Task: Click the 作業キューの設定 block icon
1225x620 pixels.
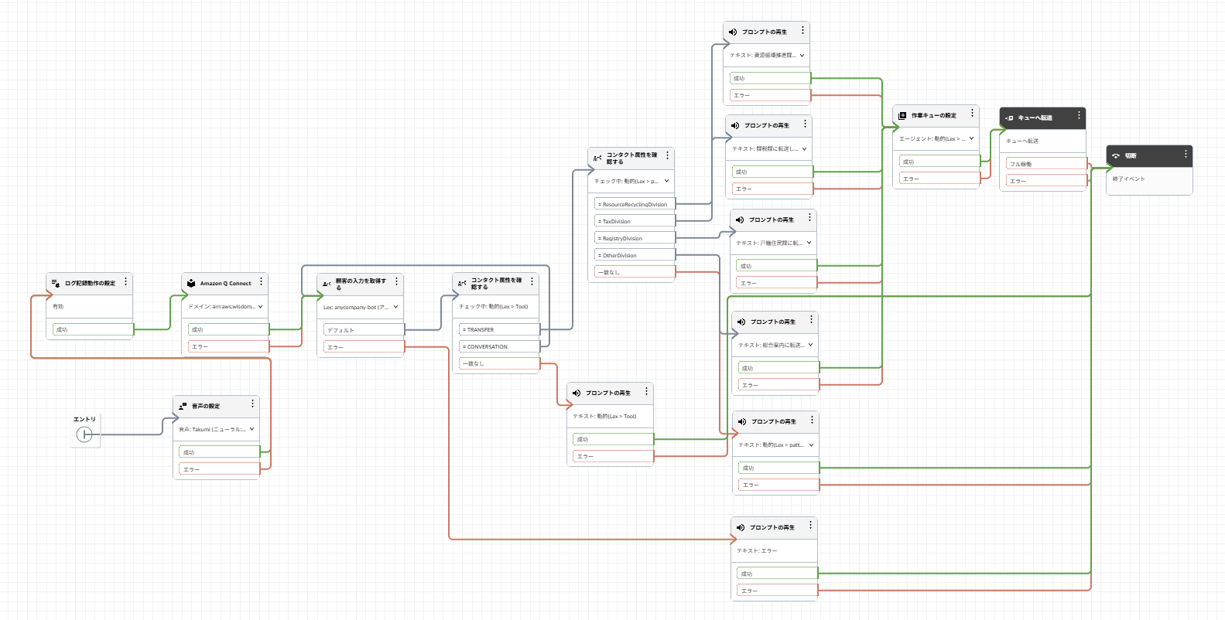Action: 902,116
